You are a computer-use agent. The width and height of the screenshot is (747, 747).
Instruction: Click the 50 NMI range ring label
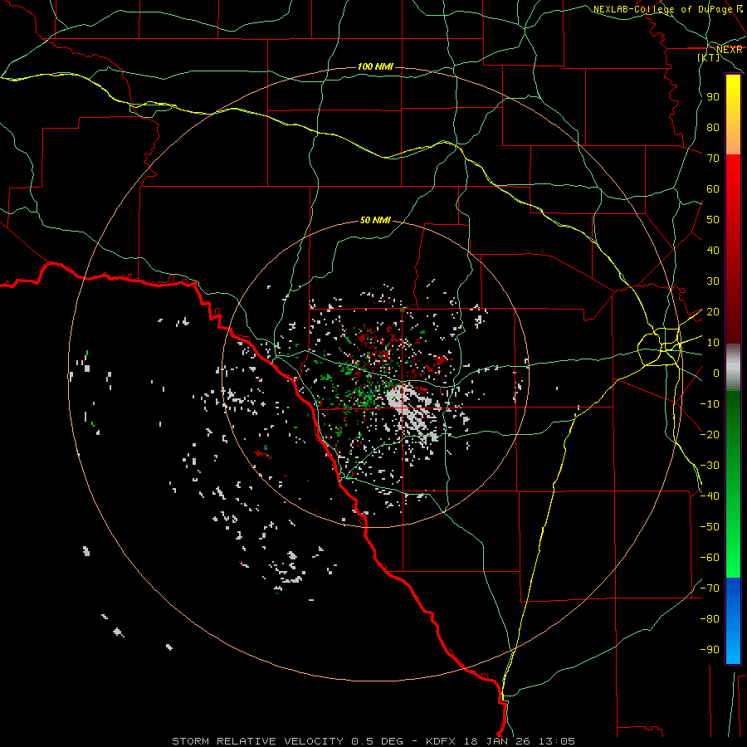click(x=375, y=220)
